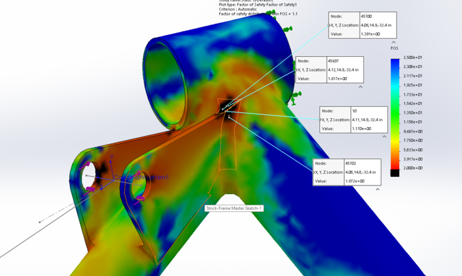Click legend value 1.733e+01
This screenshot has height=276, width=462.
(x=412, y=94)
